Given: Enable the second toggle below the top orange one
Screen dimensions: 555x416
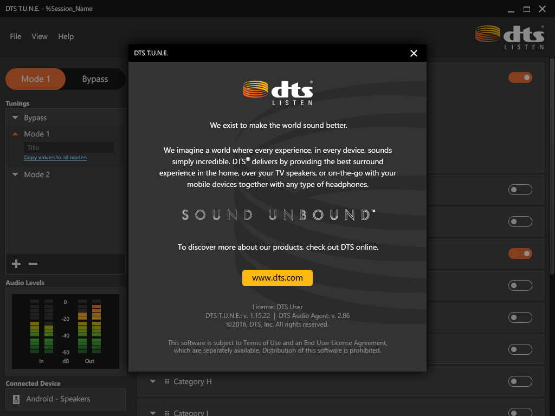Looking at the screenshot, I should point(520,190).
